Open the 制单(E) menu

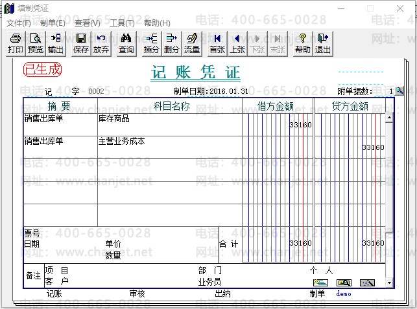53,23
